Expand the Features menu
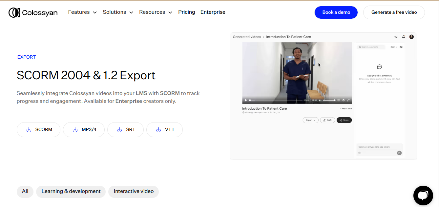Screen dimensions: 439x207 click(x=82, y=12)
